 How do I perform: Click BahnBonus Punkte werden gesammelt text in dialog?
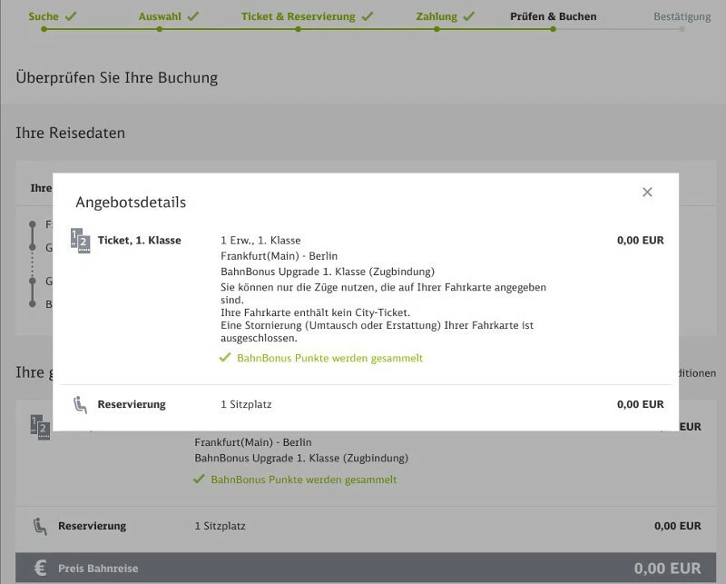(x=329, y=358)
